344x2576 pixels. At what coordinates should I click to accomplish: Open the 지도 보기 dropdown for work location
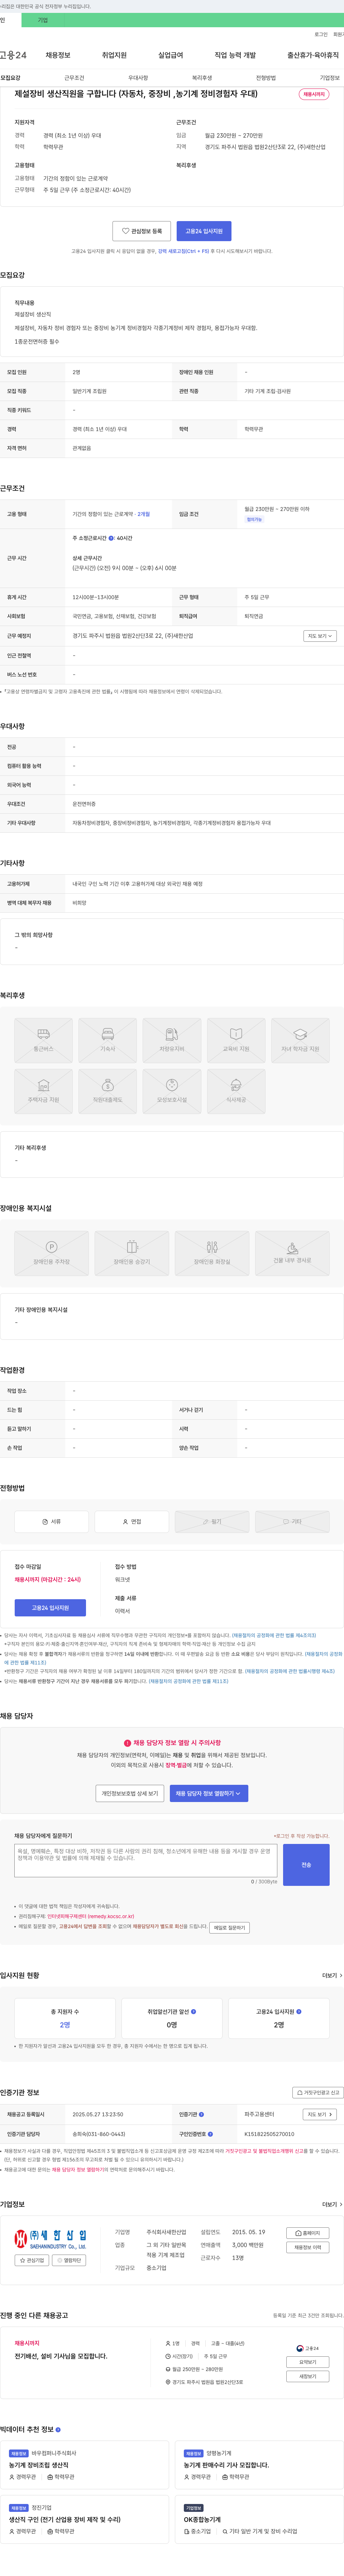coord(320,636)
